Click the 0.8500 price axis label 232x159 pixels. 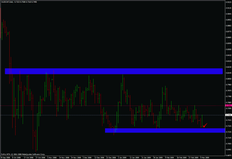pos(229,49)
